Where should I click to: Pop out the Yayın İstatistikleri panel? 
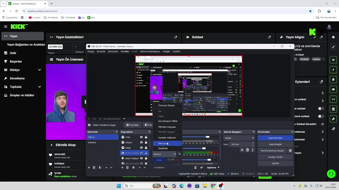tap(175, 37)
